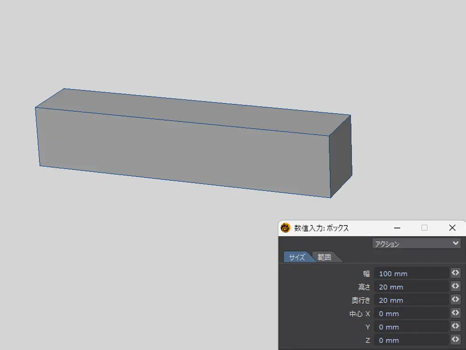Image resolution: width=466 pixels, height=350 pixels.
Task: Select the 高さ value field
Action: point(411,287)
